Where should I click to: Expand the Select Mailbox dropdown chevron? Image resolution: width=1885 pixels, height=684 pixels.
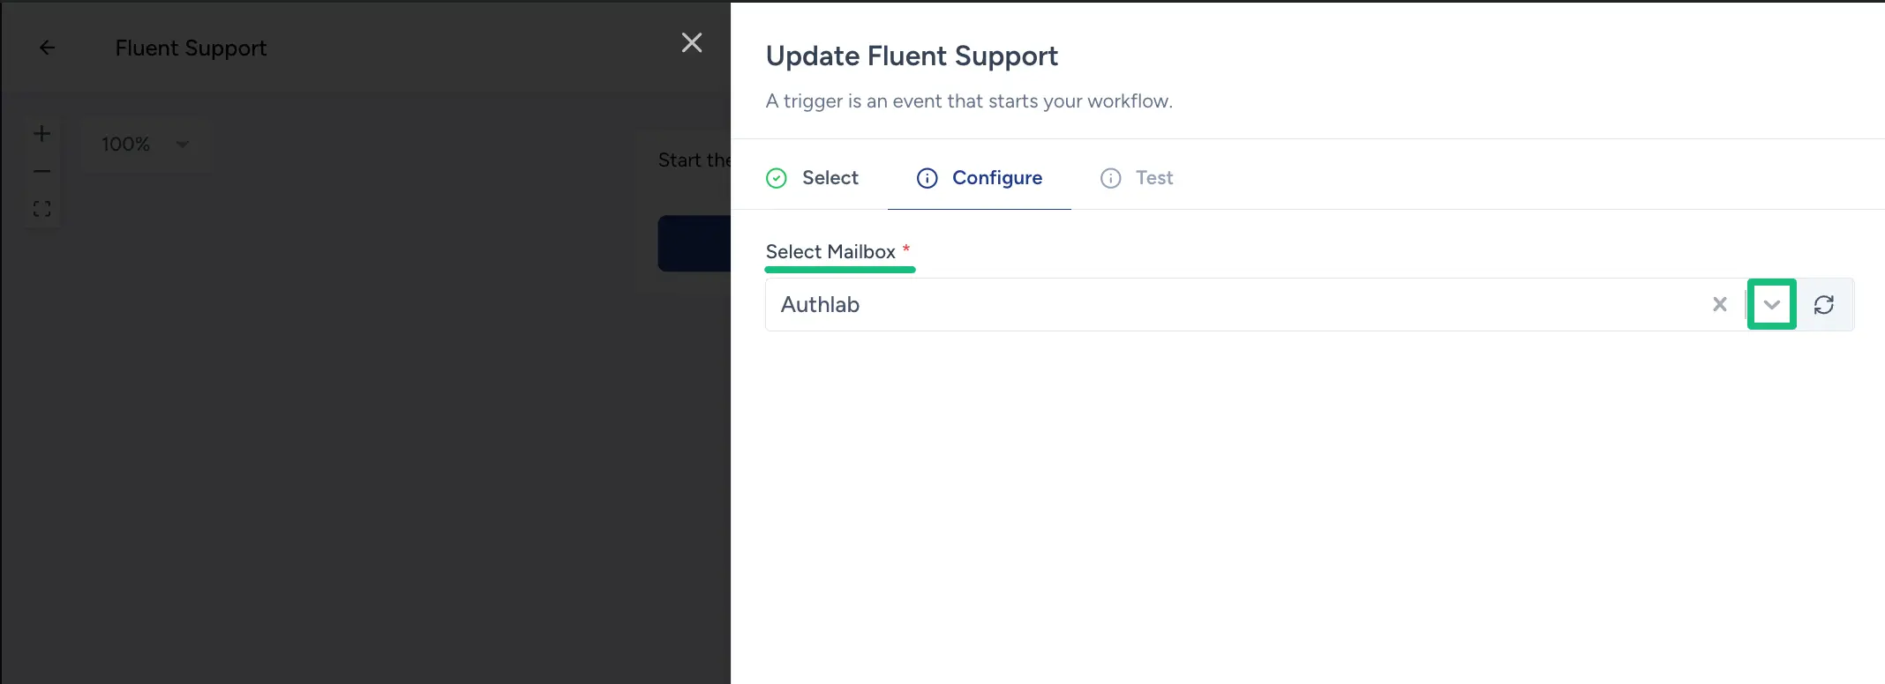coord(1771,305)
